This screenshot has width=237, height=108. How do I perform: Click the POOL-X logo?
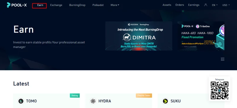pyautogui.click(x=17, y=5)
